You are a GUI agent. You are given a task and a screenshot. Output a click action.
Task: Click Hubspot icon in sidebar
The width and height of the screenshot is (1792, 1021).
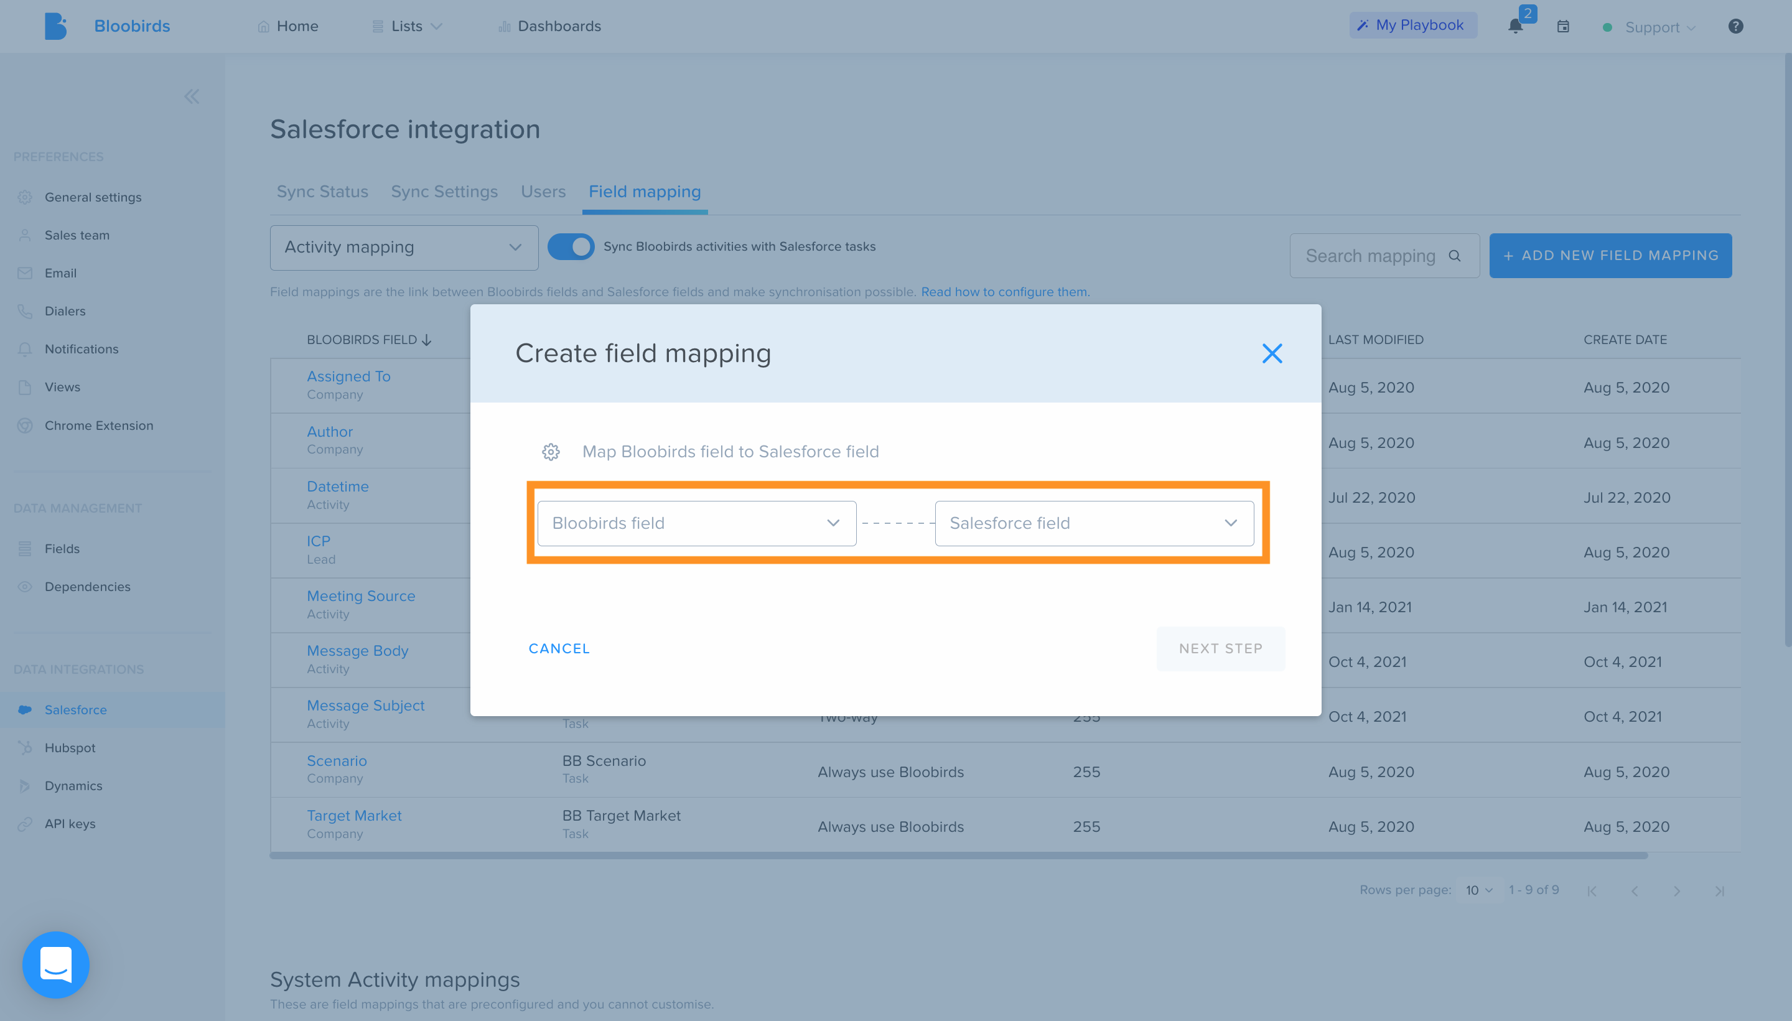coord(26,747)
